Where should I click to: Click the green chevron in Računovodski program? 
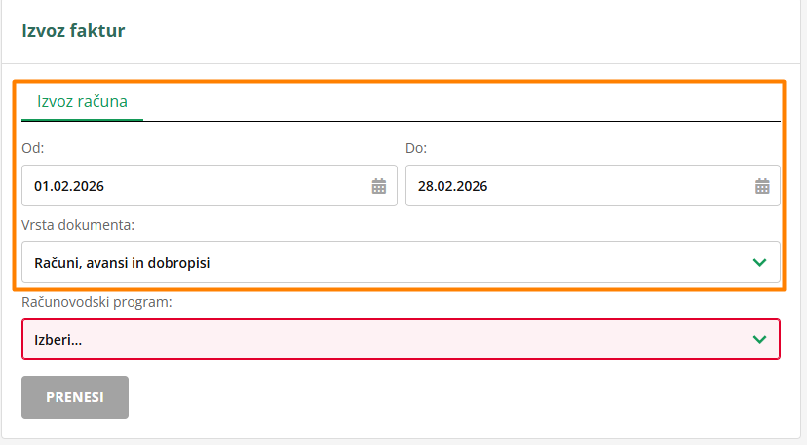pos(760,340)
